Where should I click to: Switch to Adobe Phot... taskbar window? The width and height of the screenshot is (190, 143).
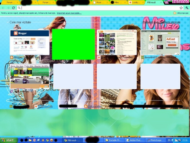[x=135, y=140]
